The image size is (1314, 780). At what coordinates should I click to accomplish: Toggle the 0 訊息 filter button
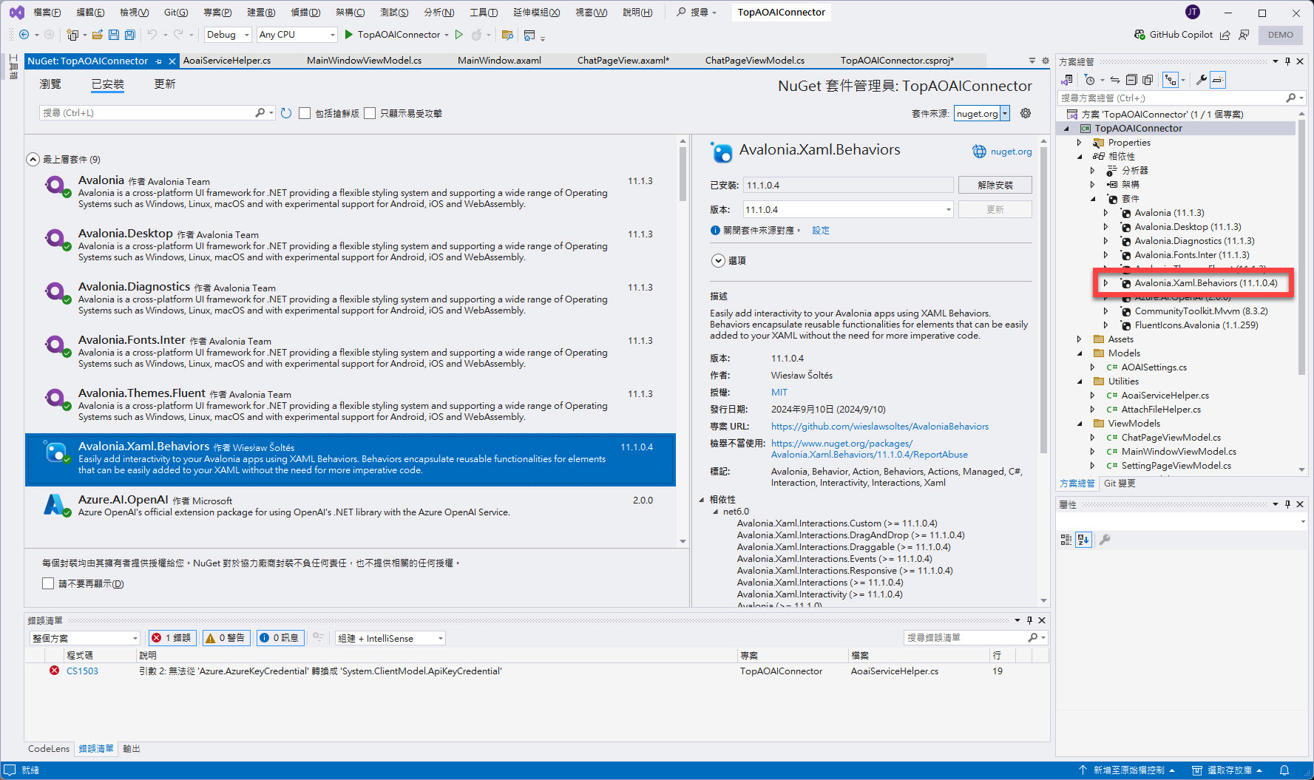pyautogui.click(x=280, y=638)
